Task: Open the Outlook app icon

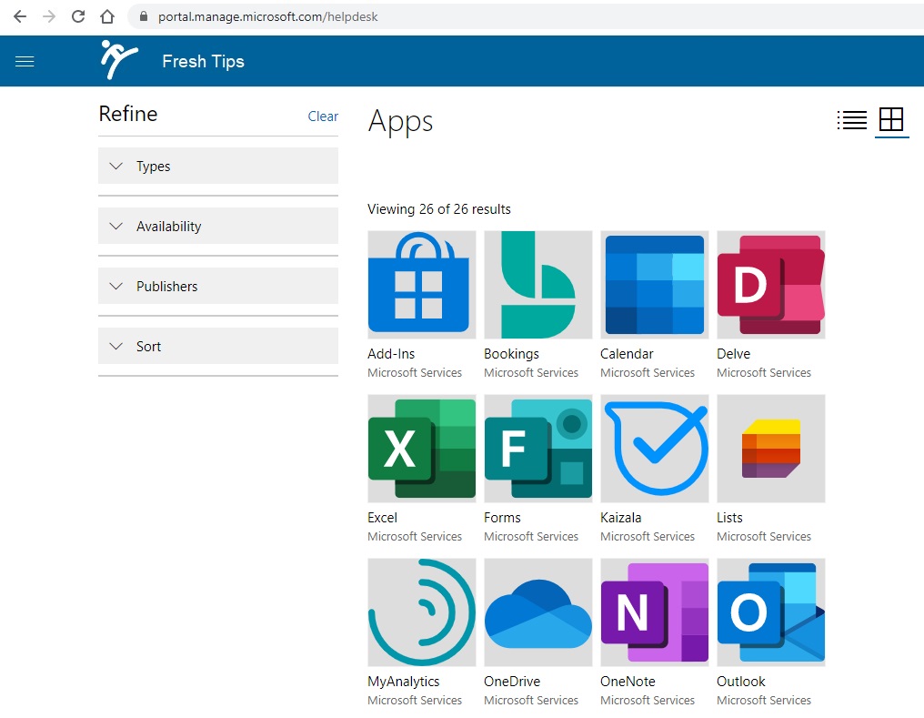Action: (x=771, y=612)
